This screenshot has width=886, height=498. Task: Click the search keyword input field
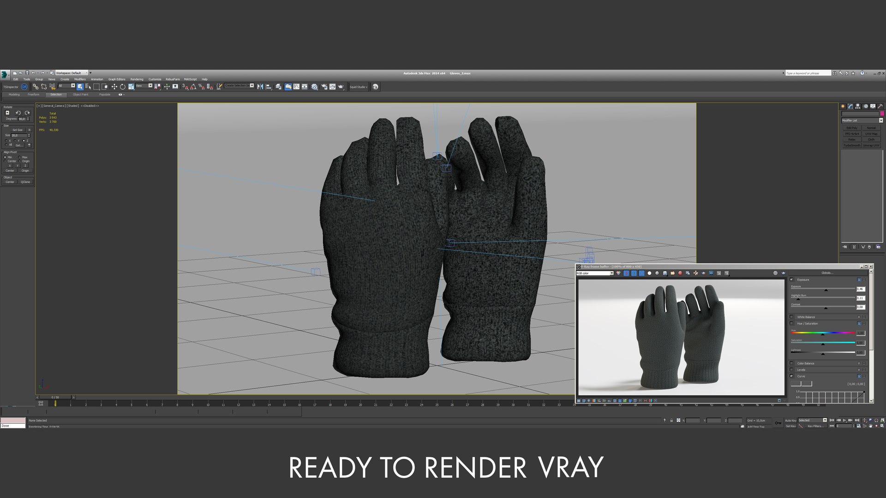pyautogui.click(x=808, y=73)
